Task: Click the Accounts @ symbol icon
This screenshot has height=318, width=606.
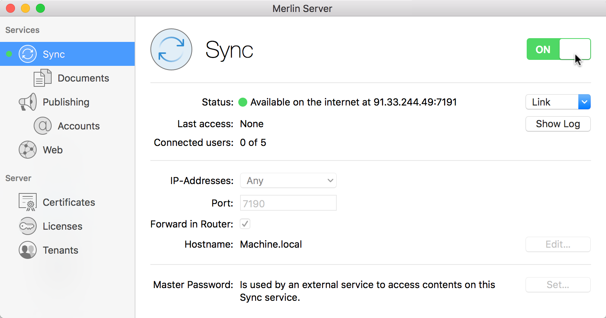Action: [43, 126]
